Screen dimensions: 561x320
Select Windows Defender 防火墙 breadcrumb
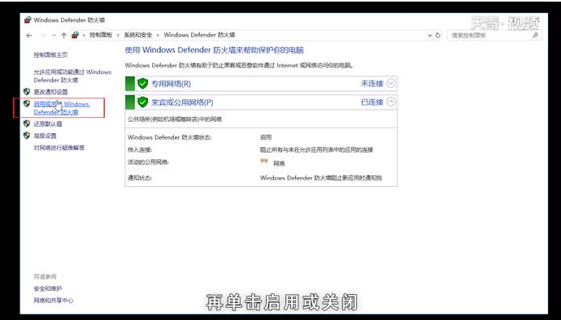tap(199, 35)
